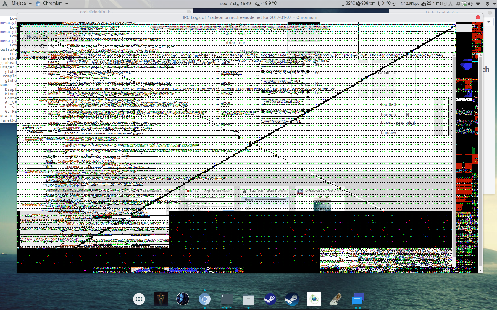
Task: Open the terminal from the dock
Action: click(x=227, y=299)
